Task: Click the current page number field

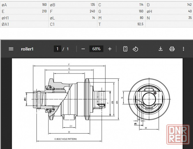Action: (x=57, y=49)
